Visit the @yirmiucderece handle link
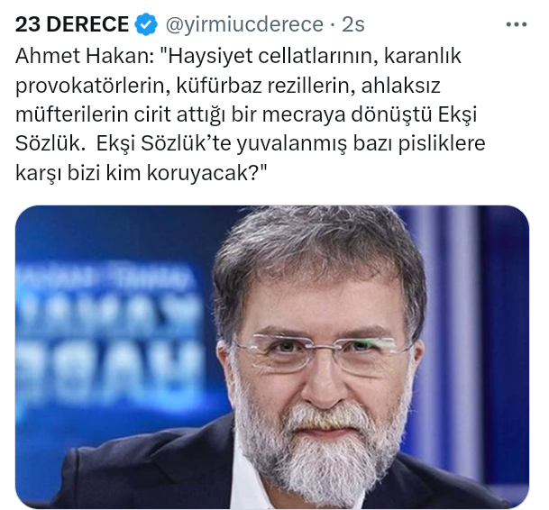Image resolution: width=549 pixels, height=510 pixels. [244, 25]
